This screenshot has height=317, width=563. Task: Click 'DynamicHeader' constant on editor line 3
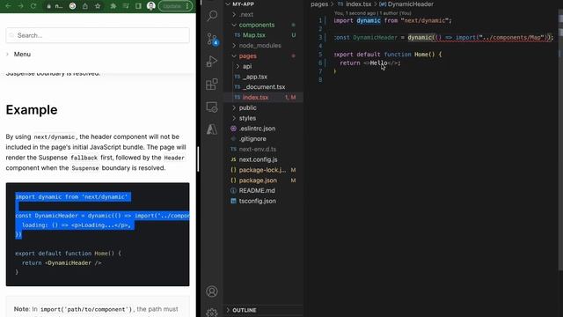click(x=375, y=37)
